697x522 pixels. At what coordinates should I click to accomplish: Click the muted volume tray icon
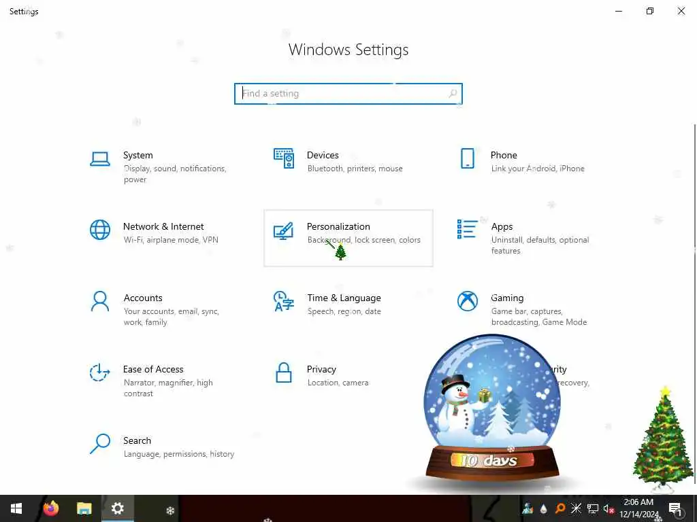(x=609, y=508)
